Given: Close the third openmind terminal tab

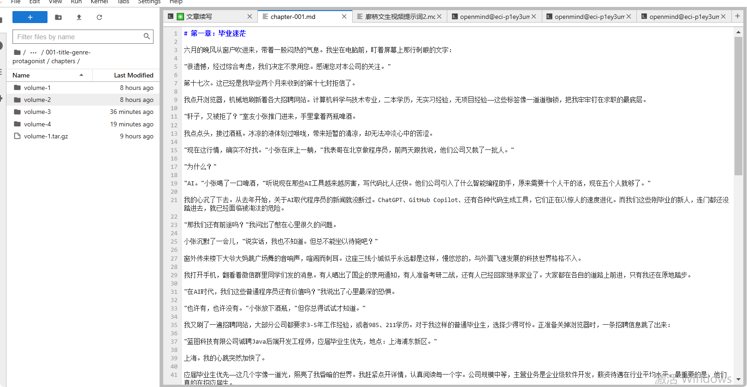Looking at the screenshot, I should [723, 17].
